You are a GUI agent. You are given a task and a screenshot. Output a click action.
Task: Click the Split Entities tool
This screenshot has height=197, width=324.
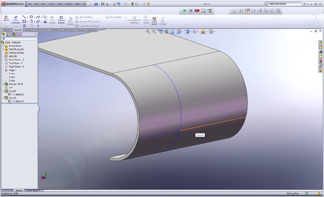(x=163, y=21)
